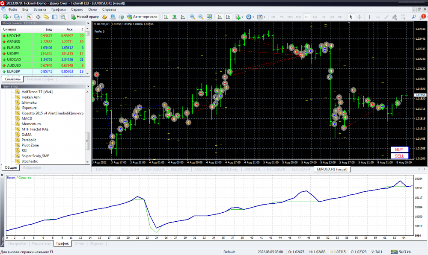Select the MN timeframe
This screenshot has height=255, width=428.
coord(340,17)
